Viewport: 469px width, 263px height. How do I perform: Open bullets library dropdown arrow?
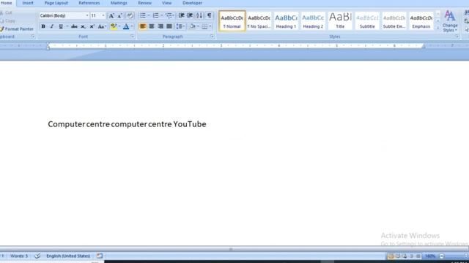click(149, 15)
